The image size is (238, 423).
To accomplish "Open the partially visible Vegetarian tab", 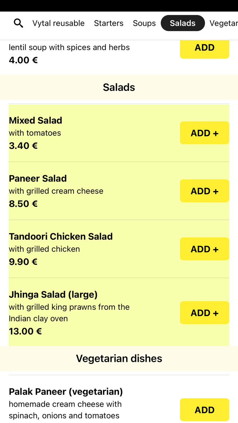I will (224, 23).
